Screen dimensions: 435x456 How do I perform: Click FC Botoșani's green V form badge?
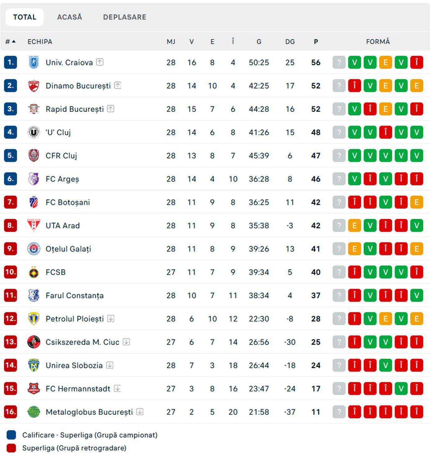(386, 202)
